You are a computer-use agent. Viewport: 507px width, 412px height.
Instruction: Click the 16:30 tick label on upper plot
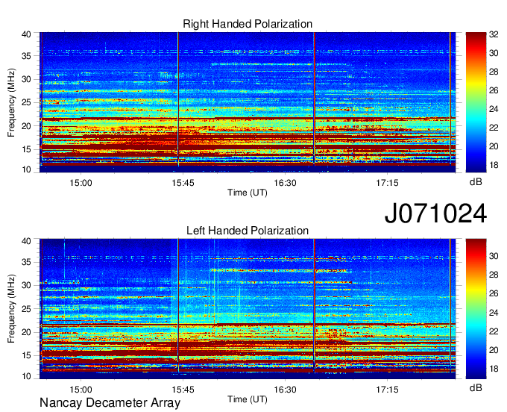(285, 183)
